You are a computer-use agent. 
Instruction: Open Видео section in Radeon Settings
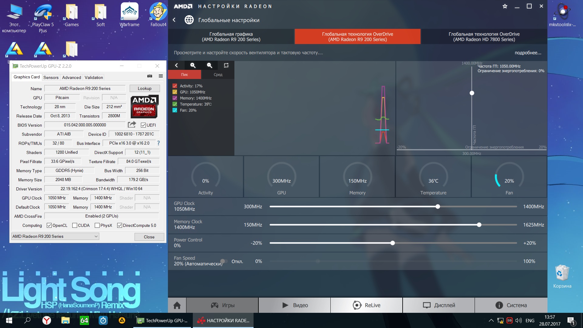[x=295, y=305]
